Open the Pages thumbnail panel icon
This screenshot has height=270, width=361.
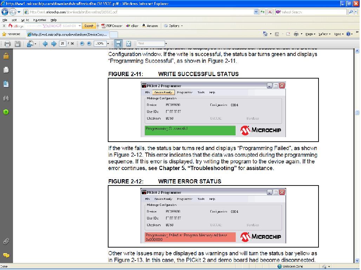pyautogui.click(x=6, y=70)
